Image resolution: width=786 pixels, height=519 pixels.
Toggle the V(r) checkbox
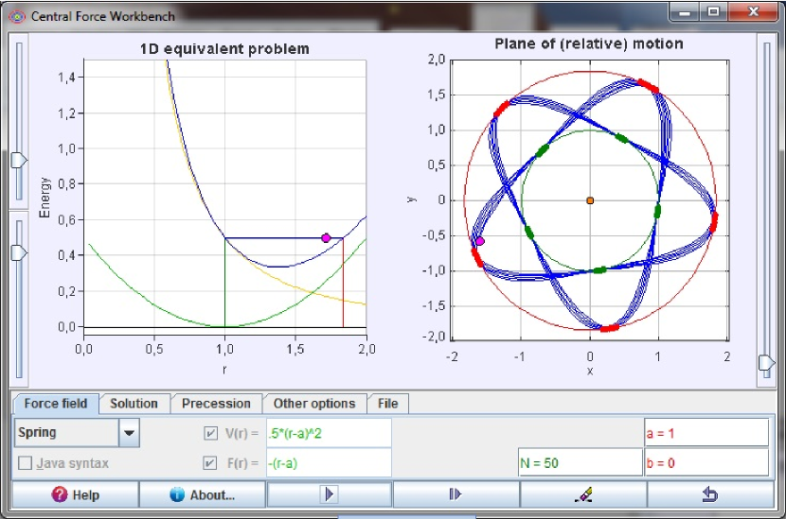210,433
